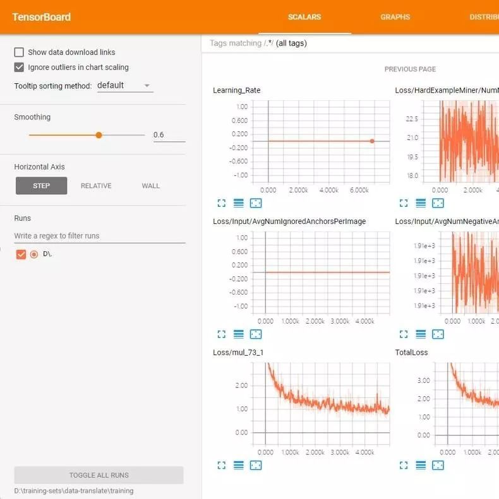Open the SCALARS tab

click(304, 17)
